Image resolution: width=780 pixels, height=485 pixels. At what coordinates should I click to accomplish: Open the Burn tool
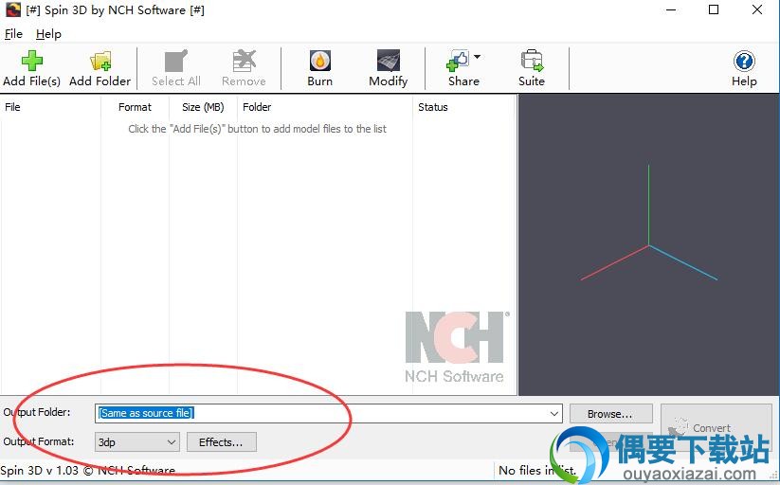319,61
